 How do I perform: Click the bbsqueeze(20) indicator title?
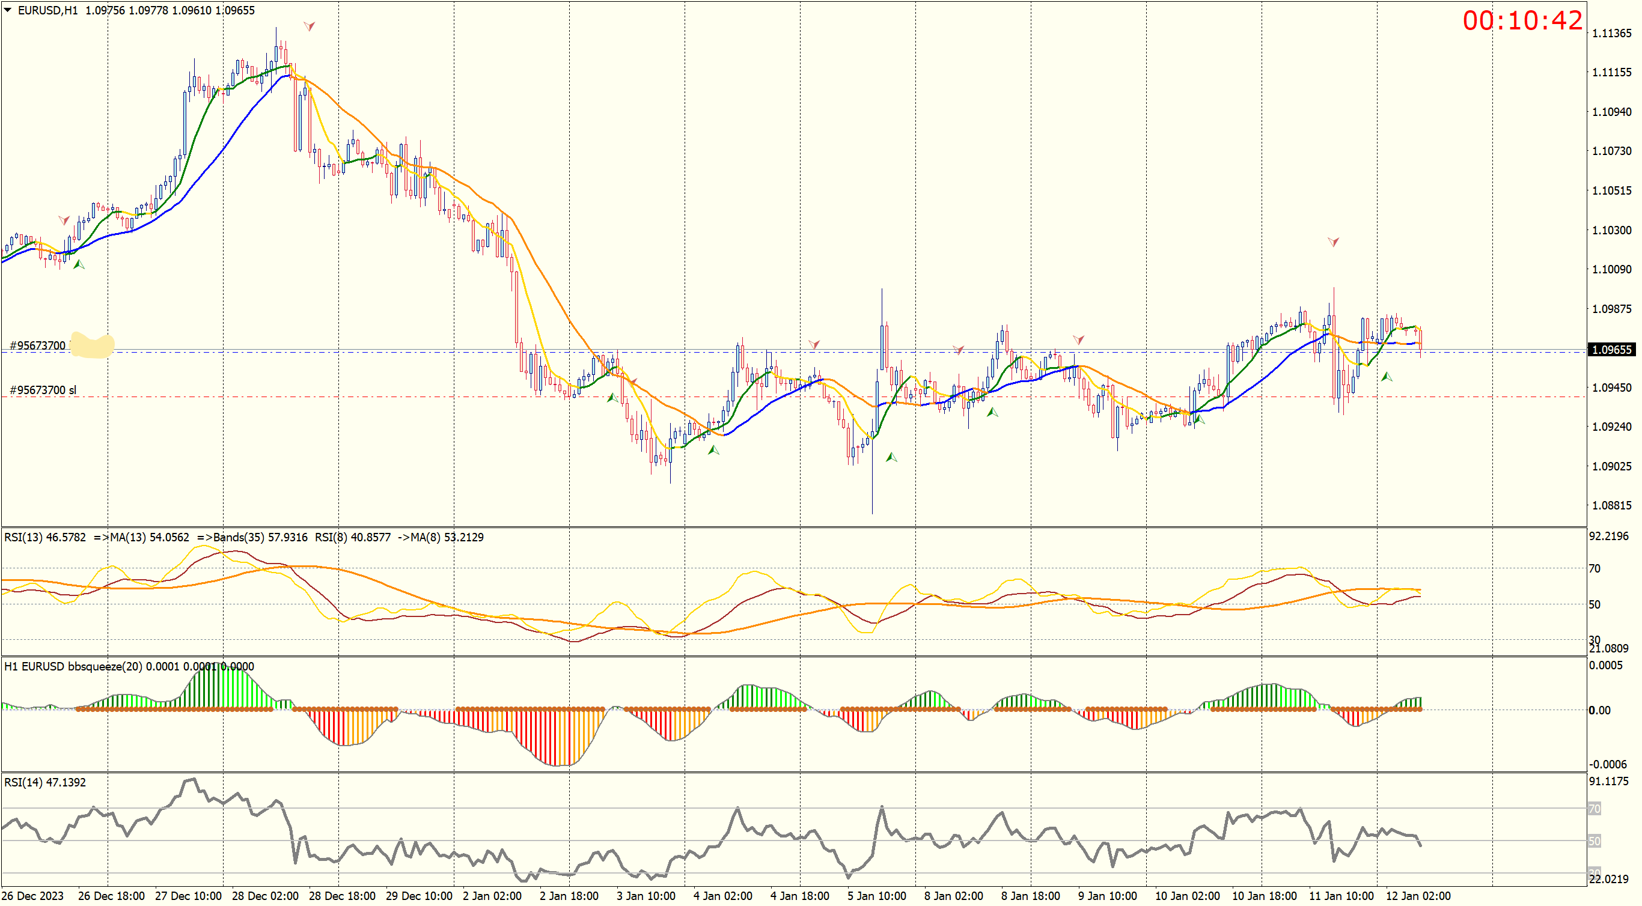pos(105,666)
